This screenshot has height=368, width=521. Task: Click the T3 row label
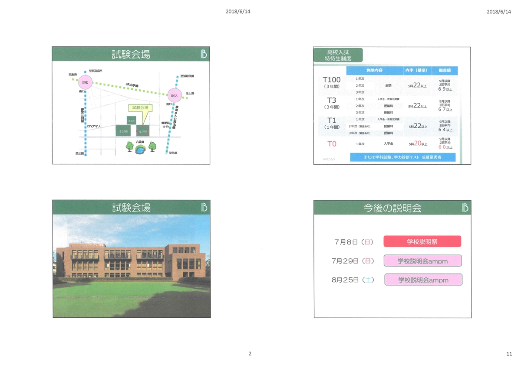tap(331, 103)
